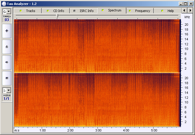Click the right arrow play button
This screenshot has height=135, width=195.
click(x=7, y=62)
